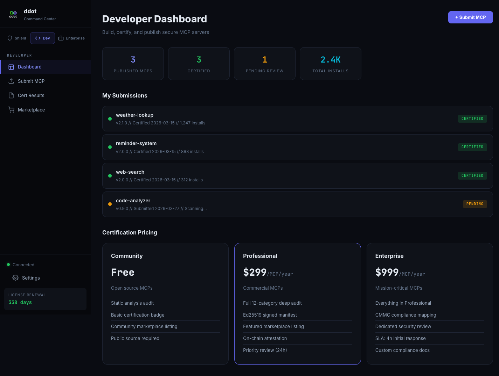This screenshot has height=376, width=499.
Task: Select the Dev mode toggle
Action: 42,38
